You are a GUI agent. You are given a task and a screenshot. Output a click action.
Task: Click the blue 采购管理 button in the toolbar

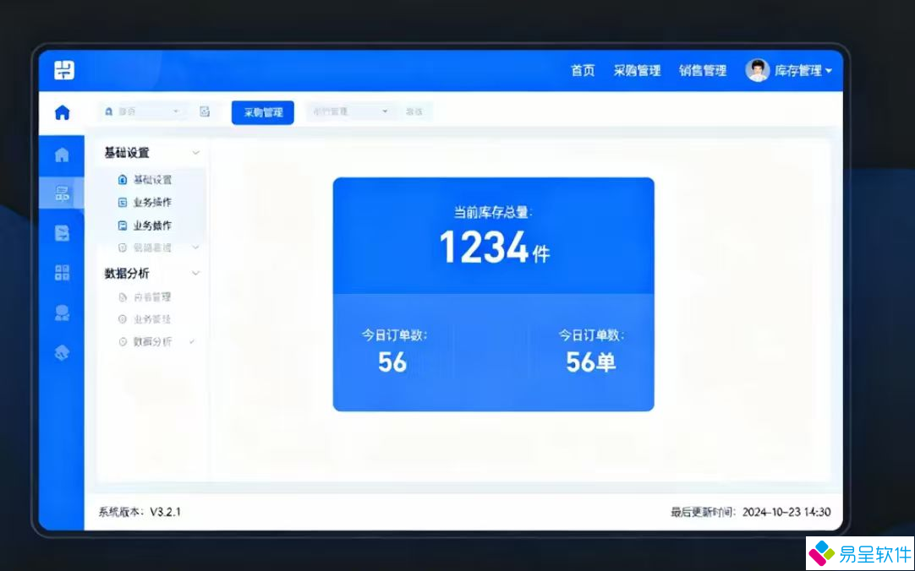point(263,112)
